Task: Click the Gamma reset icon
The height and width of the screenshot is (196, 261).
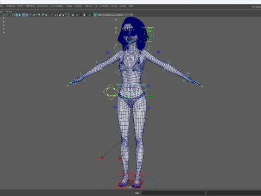Action: pos(84,15)
